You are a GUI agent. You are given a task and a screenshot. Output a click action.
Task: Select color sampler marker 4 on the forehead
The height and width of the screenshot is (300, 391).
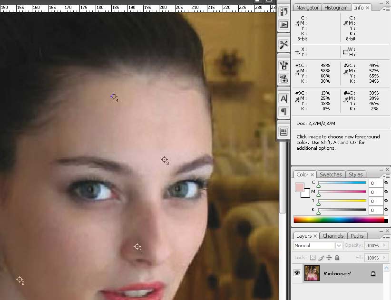pyautogui.click(x=114, y=96)
